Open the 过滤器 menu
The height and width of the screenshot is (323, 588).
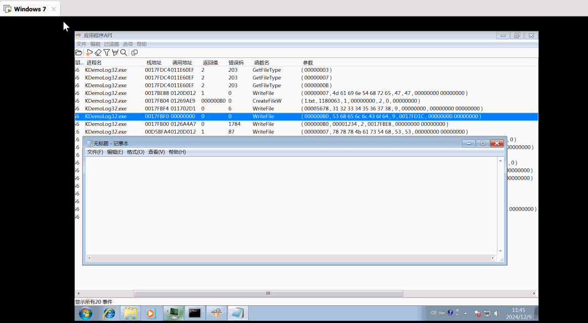click(112, 44)
